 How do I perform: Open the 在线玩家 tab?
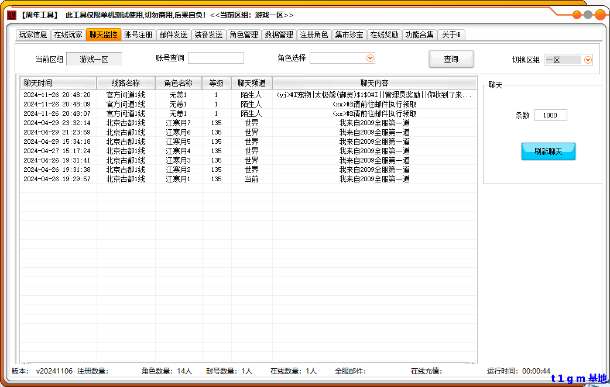coord(68,35)
